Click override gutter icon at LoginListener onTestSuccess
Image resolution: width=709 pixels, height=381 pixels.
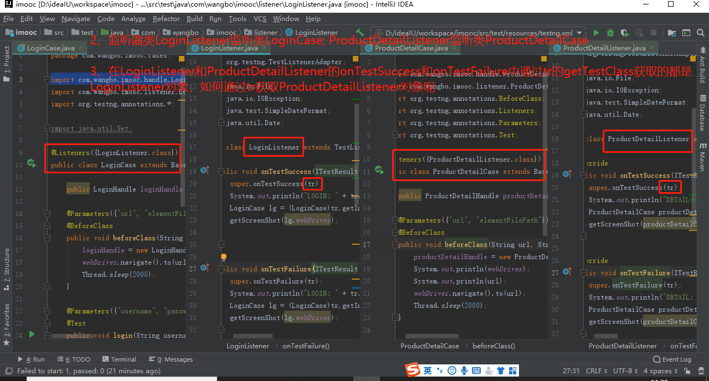pyautogui.click(x=204, y=170)
